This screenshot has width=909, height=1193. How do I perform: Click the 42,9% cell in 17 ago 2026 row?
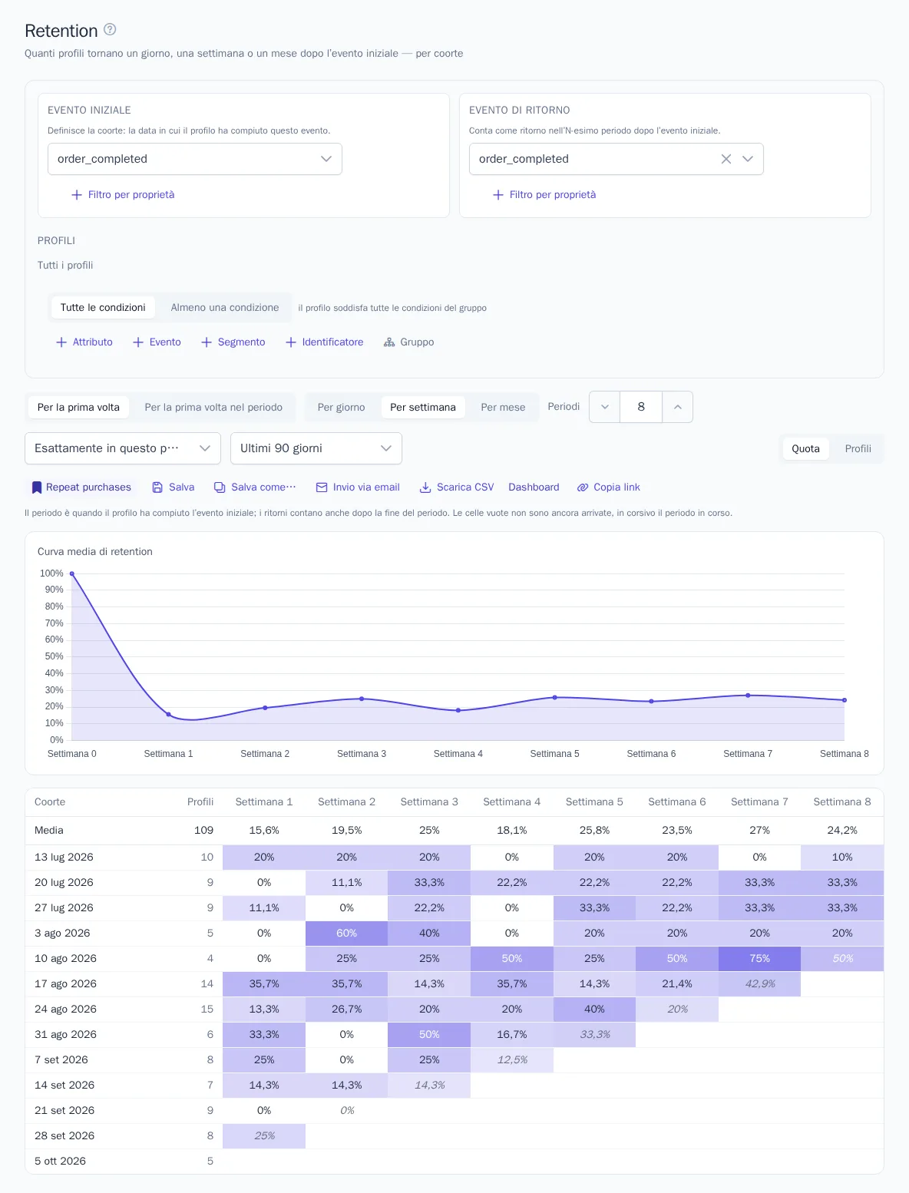click(x=759, y=984)
